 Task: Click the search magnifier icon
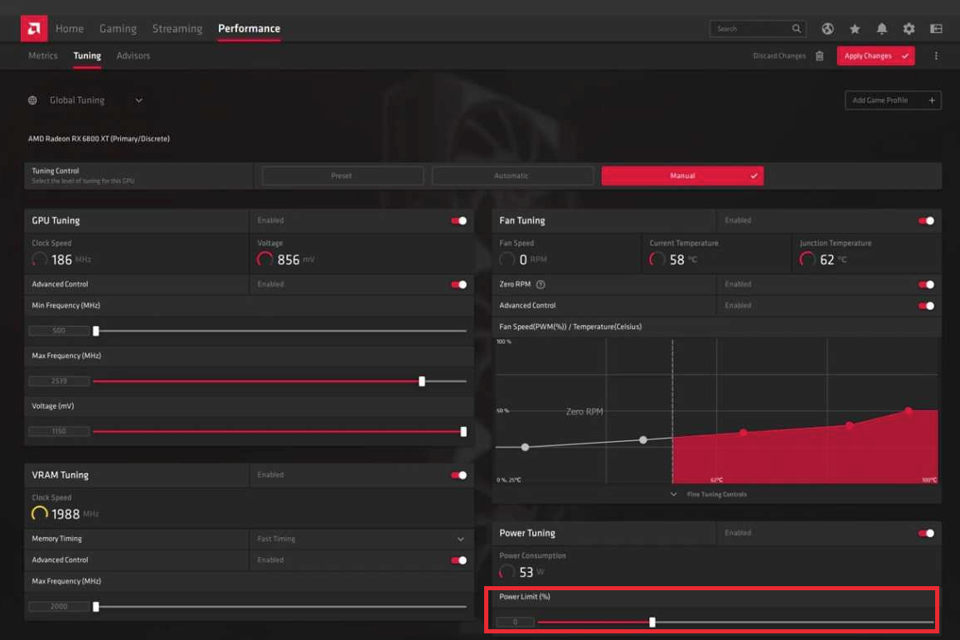pos(796,28)
